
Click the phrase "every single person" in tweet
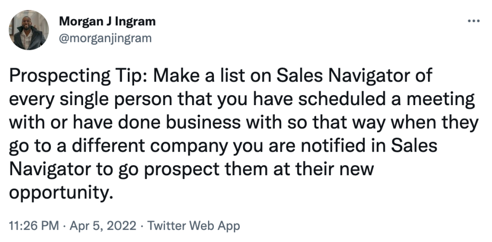tap(90, 99)
